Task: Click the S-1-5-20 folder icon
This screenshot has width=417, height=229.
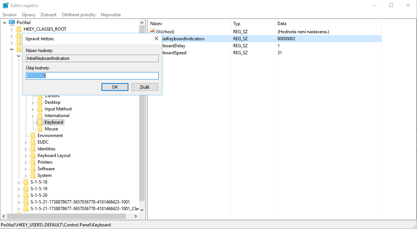Action: click(26, 195)
